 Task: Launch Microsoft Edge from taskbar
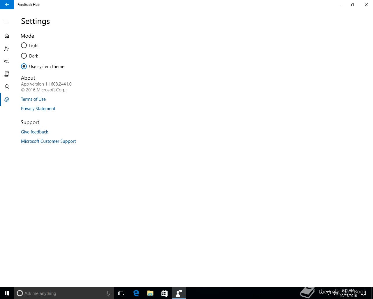click(x=136, y=293)
